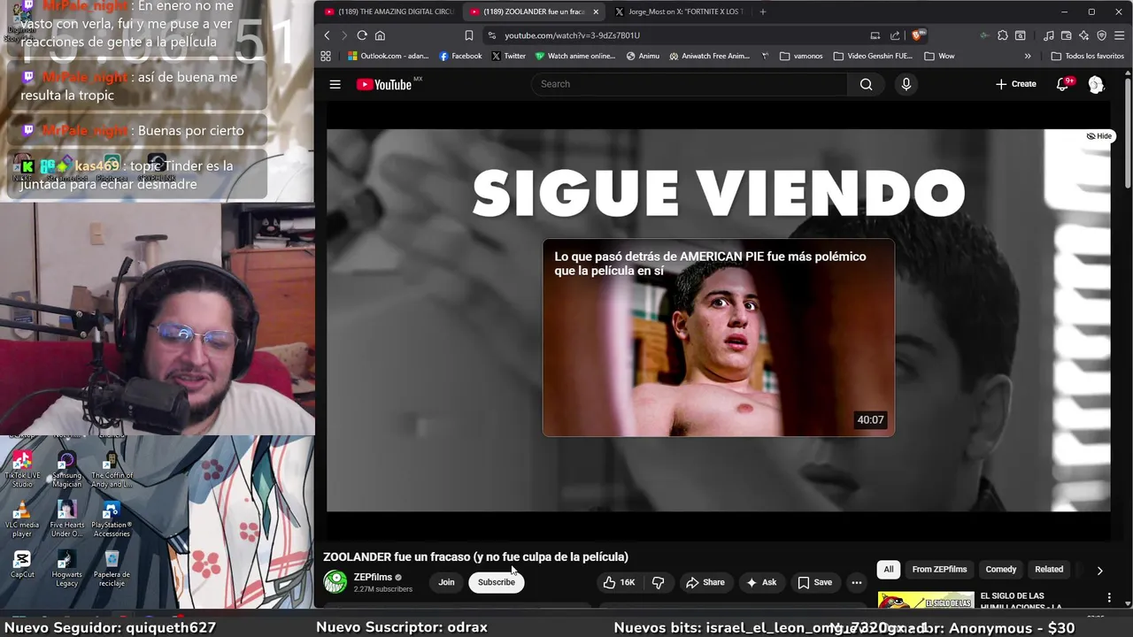Open the Video Genshin FUE bookmarks folder
The image size is (1133, 637).
[x=873, y=56]
